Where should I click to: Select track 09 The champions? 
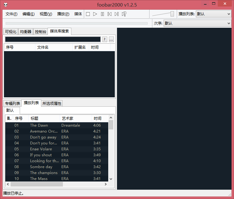click(57, 173)
